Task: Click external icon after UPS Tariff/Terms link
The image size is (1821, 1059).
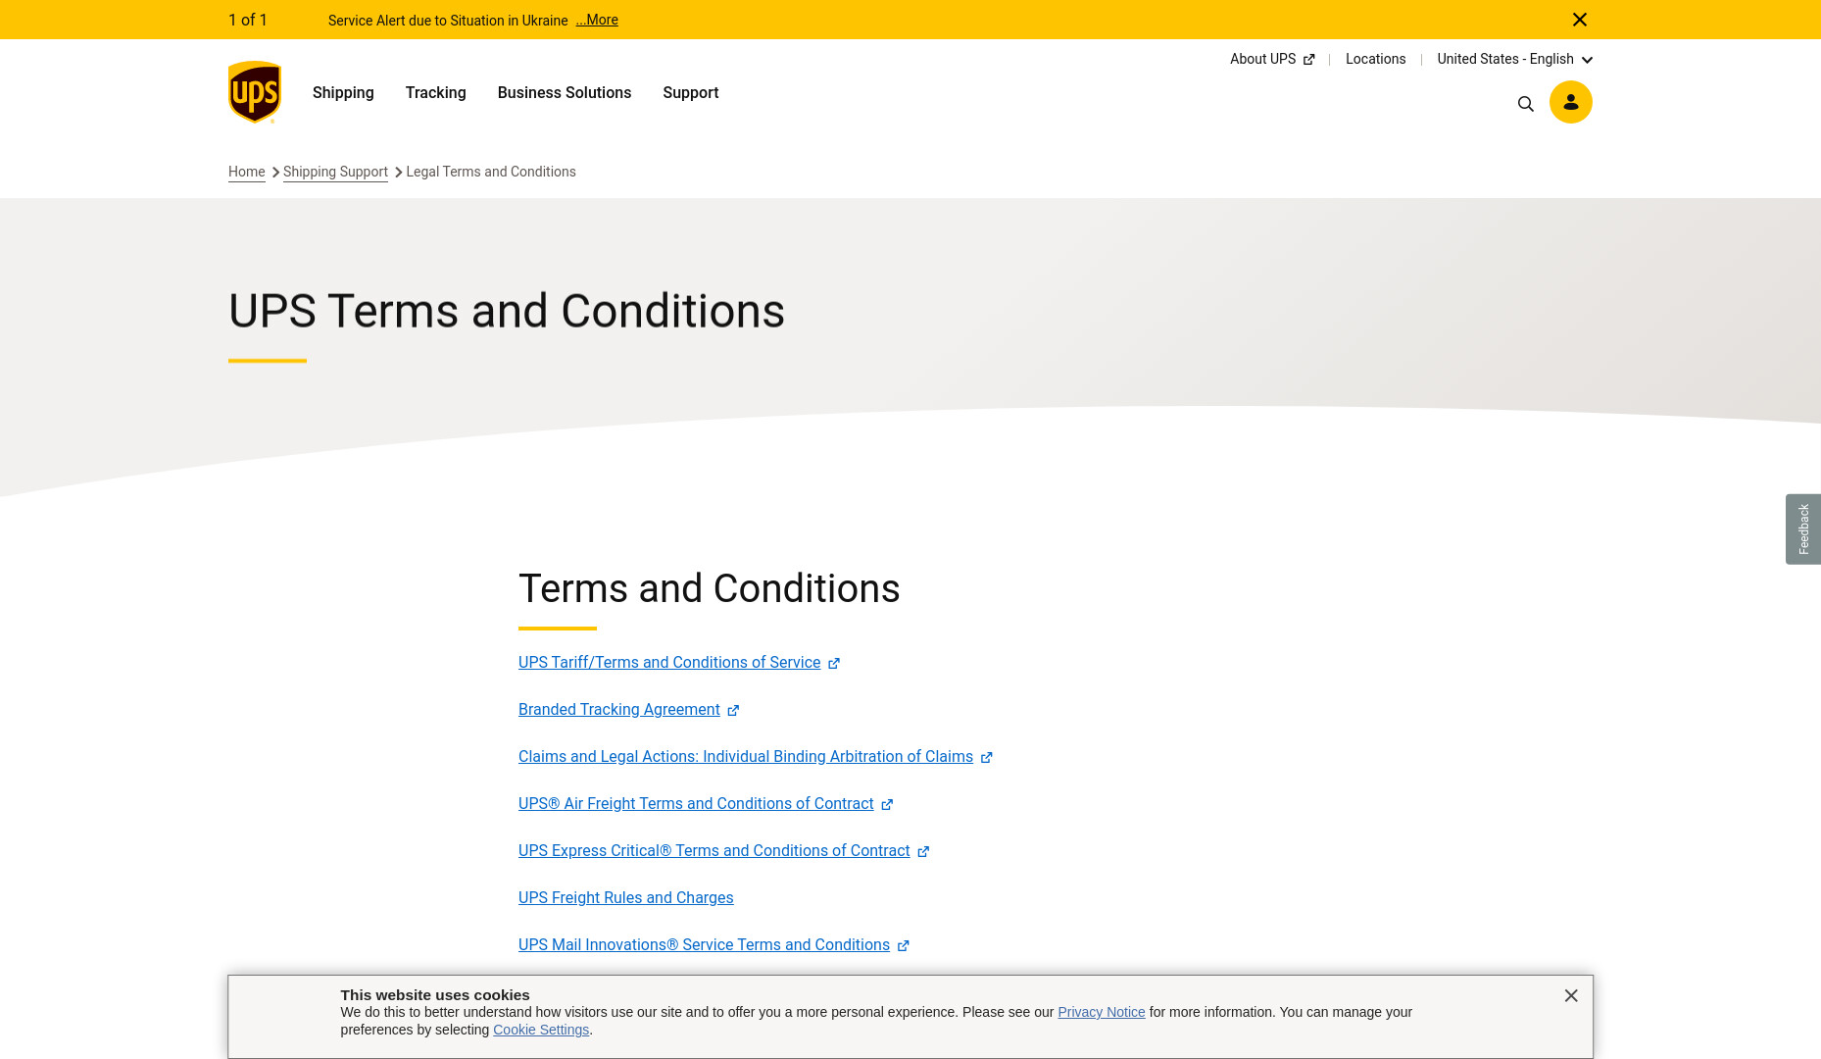Action: [834, 664]
